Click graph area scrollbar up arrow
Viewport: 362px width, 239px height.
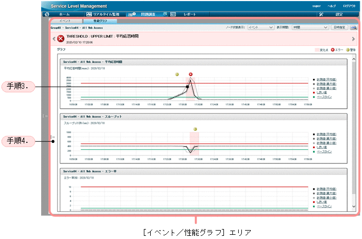point(354,59)
